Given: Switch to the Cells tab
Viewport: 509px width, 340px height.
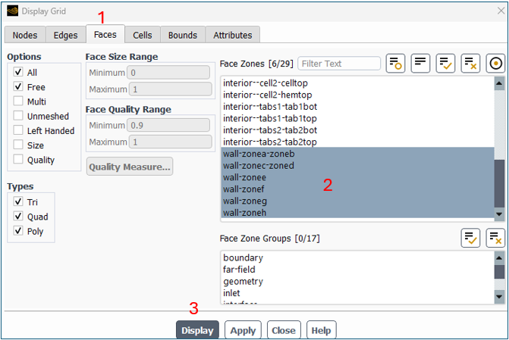Looking at the screenshot, I should [142, 35].
